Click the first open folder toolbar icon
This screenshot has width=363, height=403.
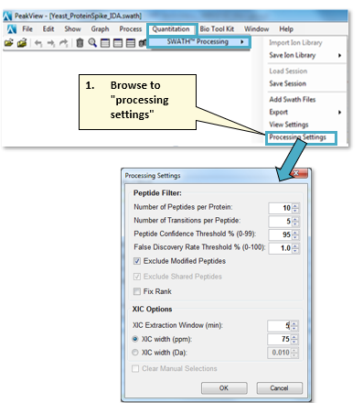tap(9, 43)
